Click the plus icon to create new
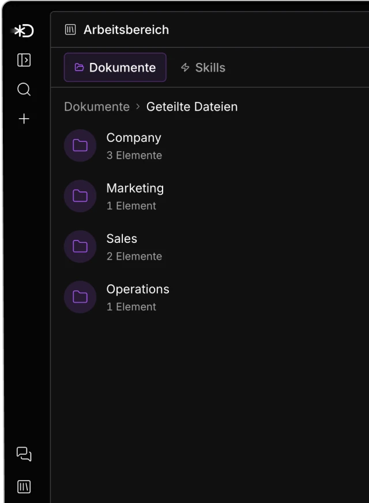The width and height of the screenshot is (369, 503). [24, 119]
